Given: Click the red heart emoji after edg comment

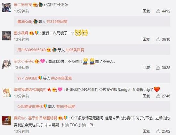Looking at the screenshot, I should tap(156, 89).
